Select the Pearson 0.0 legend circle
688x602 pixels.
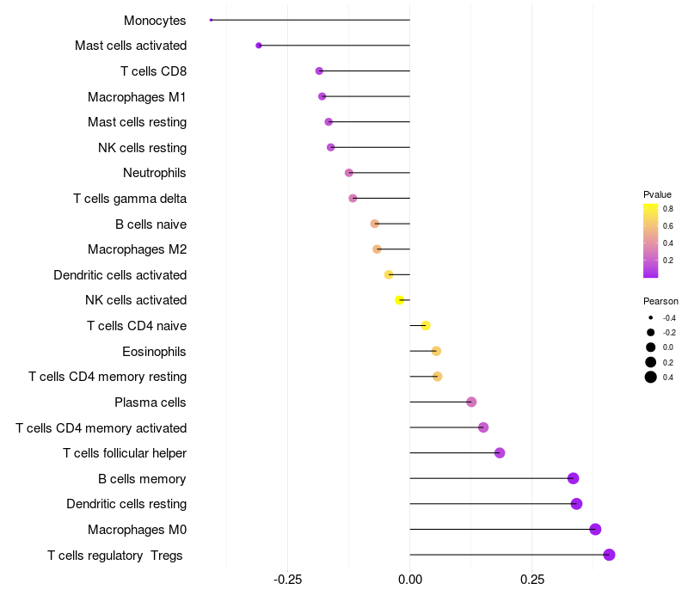point(651,347)
